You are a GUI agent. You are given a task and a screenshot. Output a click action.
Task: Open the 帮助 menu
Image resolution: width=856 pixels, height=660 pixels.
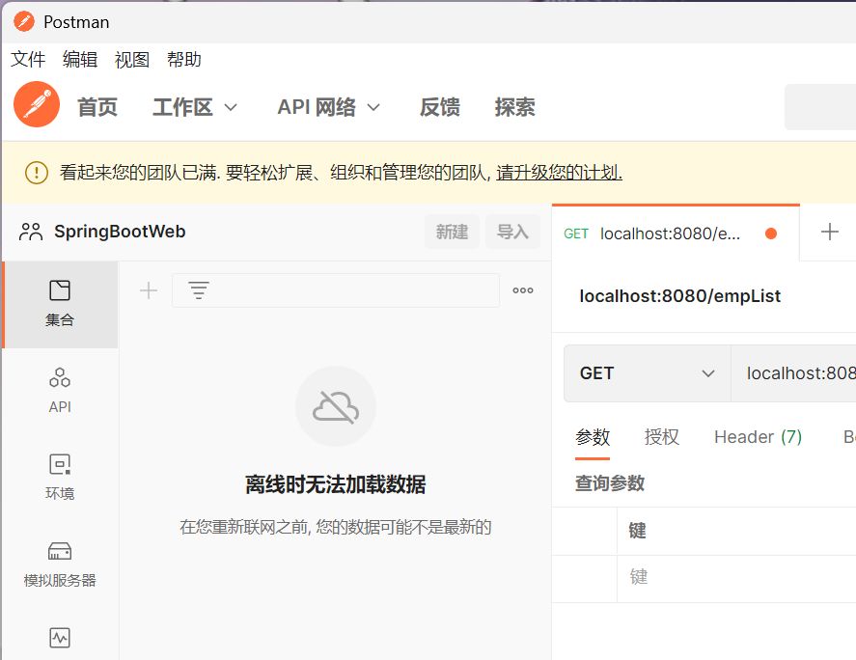[184, 59]
